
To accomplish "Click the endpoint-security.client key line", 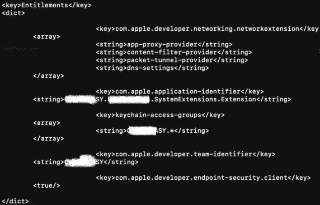I will pos(203,178).
